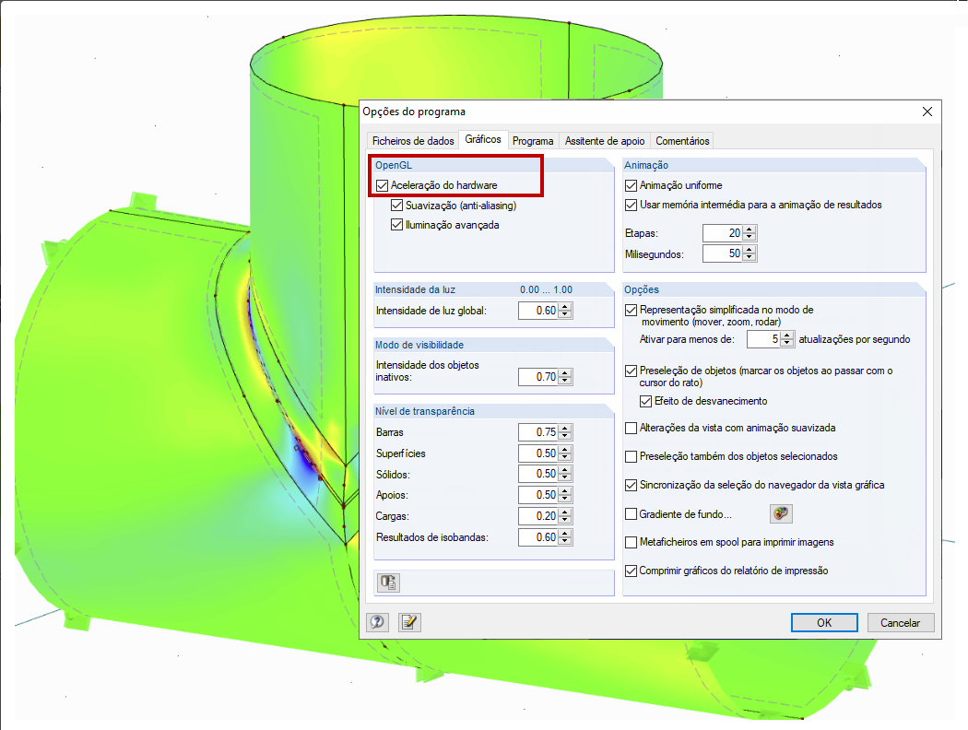Uncheck Efeito de desvanecimento
The image size is (968, 730).
644,400
